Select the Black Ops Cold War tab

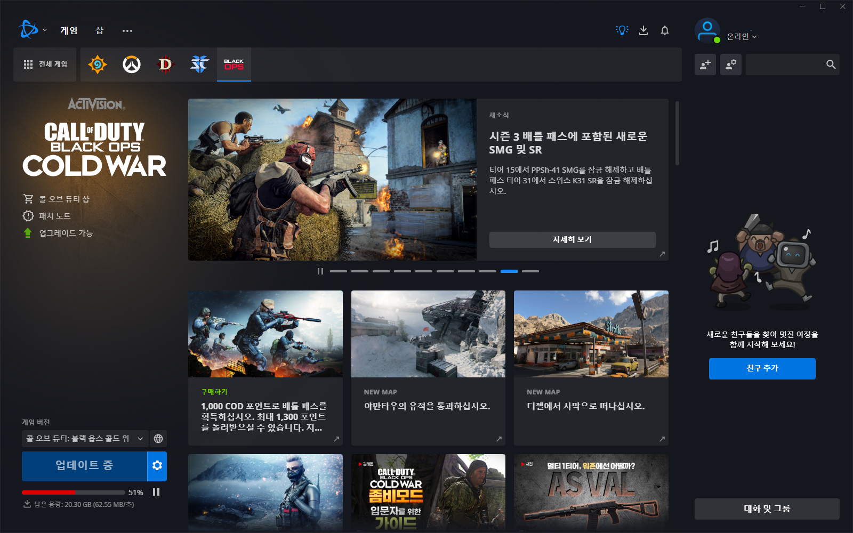point(234,64)
